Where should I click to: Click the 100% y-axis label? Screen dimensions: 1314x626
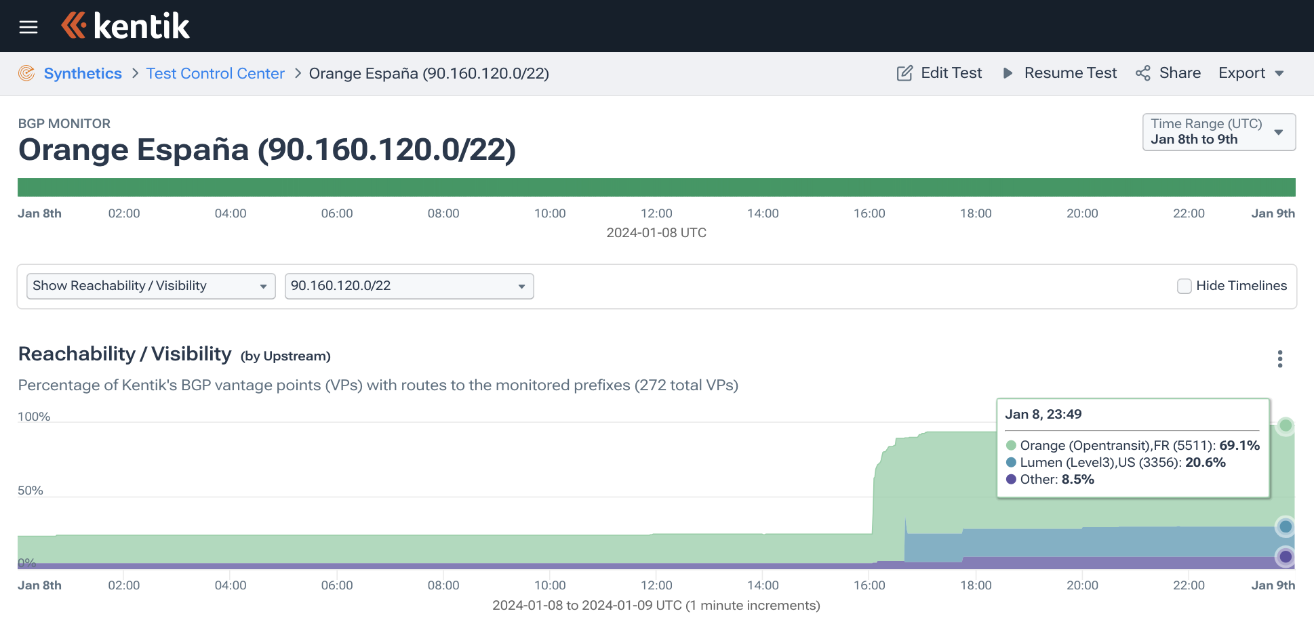pos(34,417)
